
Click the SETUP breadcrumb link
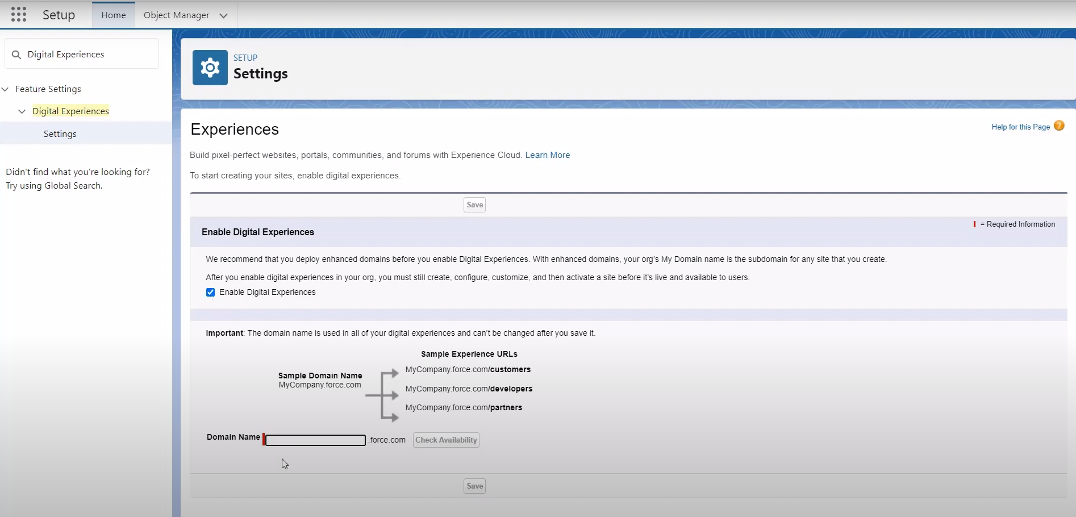pos(245,58)
